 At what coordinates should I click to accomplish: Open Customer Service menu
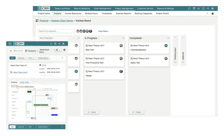145,8
